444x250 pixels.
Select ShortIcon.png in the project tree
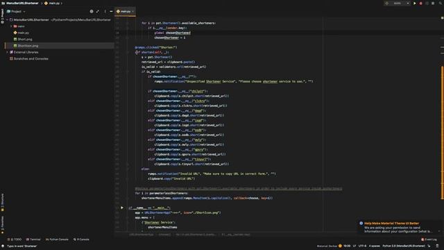click(26, 46)
